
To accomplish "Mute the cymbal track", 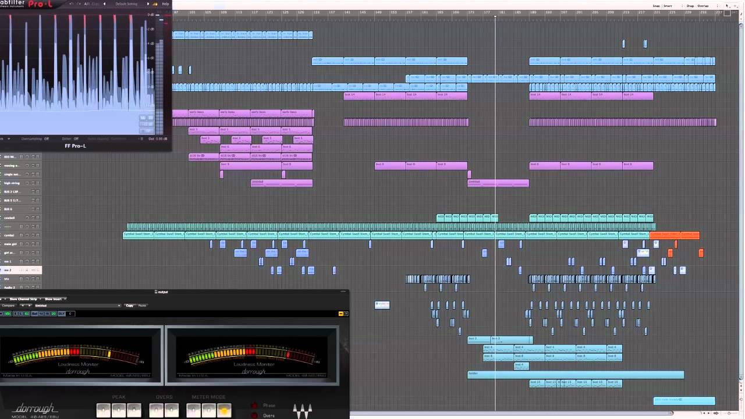I will [33, 235].
